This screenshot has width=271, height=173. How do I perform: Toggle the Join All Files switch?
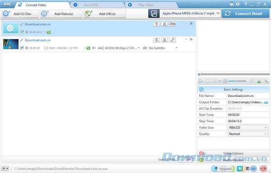point(186,159)
